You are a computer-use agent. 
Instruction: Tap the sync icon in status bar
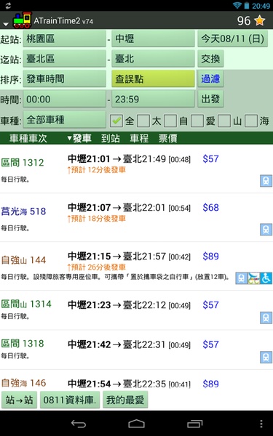tap(8, 6)
